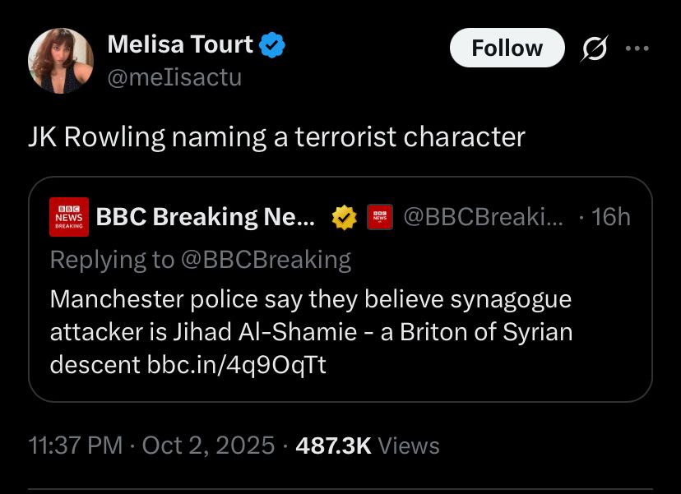Open the bbc.in/4q9OqTt link
The image size is (681, 494).
237,364
